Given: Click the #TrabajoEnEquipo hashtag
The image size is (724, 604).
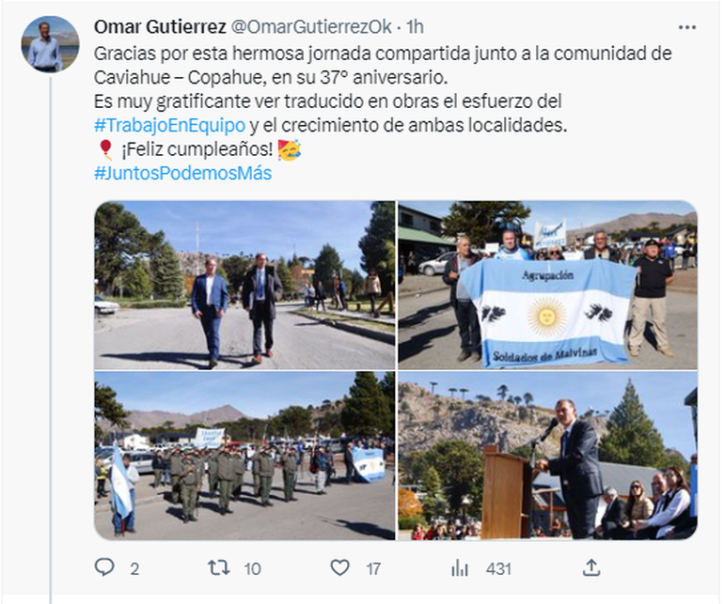Looking at the screenshot, I should pos(170,125).
